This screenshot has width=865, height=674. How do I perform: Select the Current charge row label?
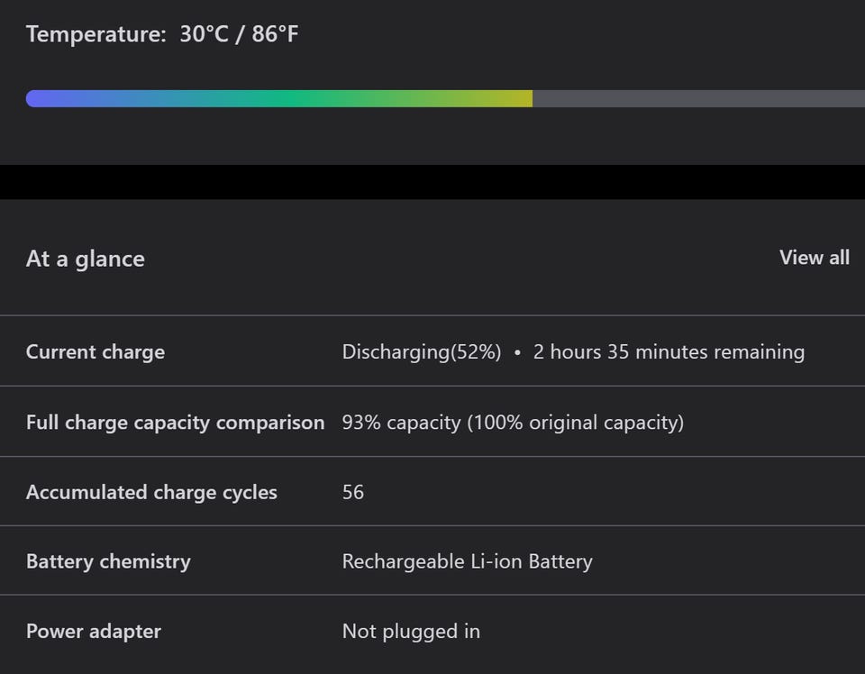tap(96, 351)
